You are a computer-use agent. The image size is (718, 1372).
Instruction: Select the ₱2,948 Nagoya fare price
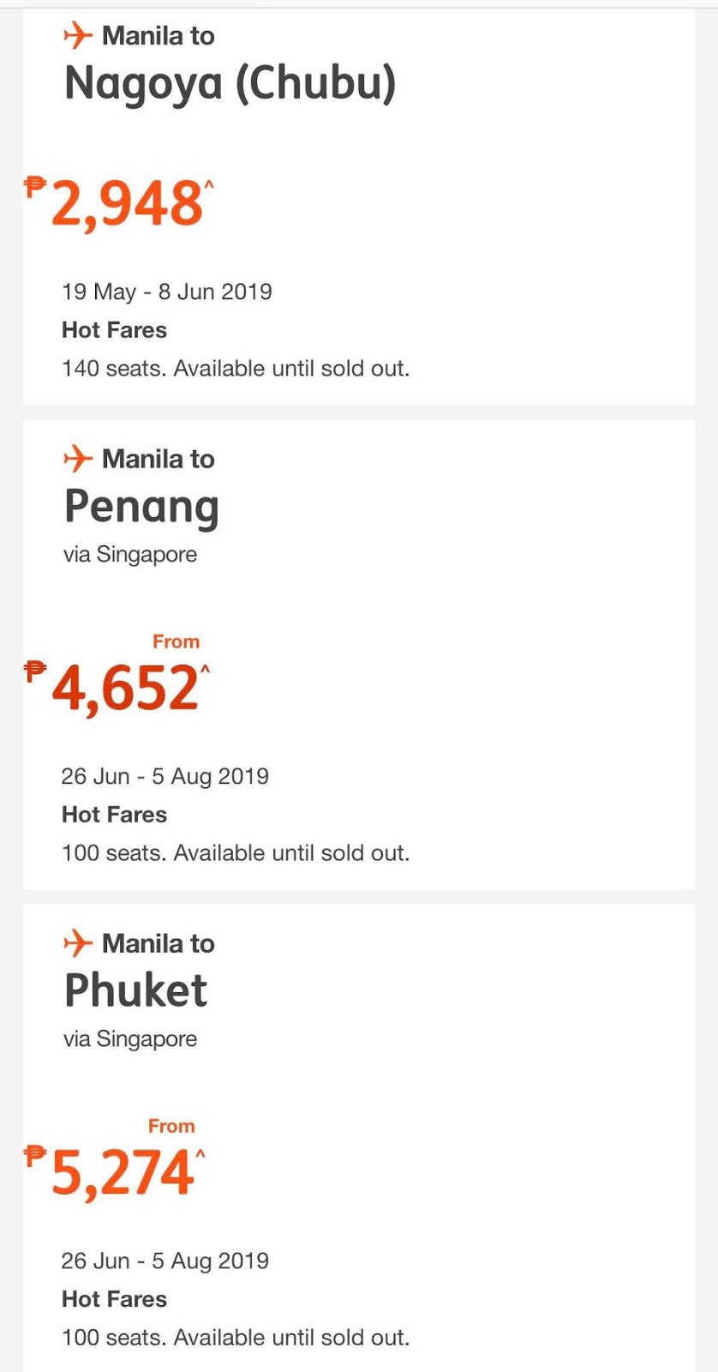tap(127, 206)
